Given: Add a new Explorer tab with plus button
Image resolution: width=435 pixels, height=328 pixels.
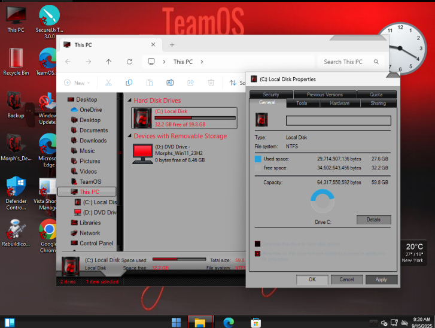Looking at the screenshot, I should (172, 45).
